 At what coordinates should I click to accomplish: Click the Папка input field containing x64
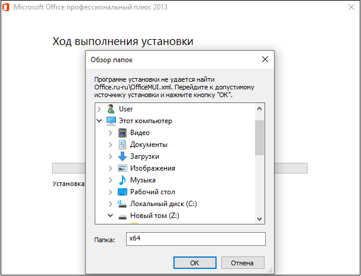196,239
